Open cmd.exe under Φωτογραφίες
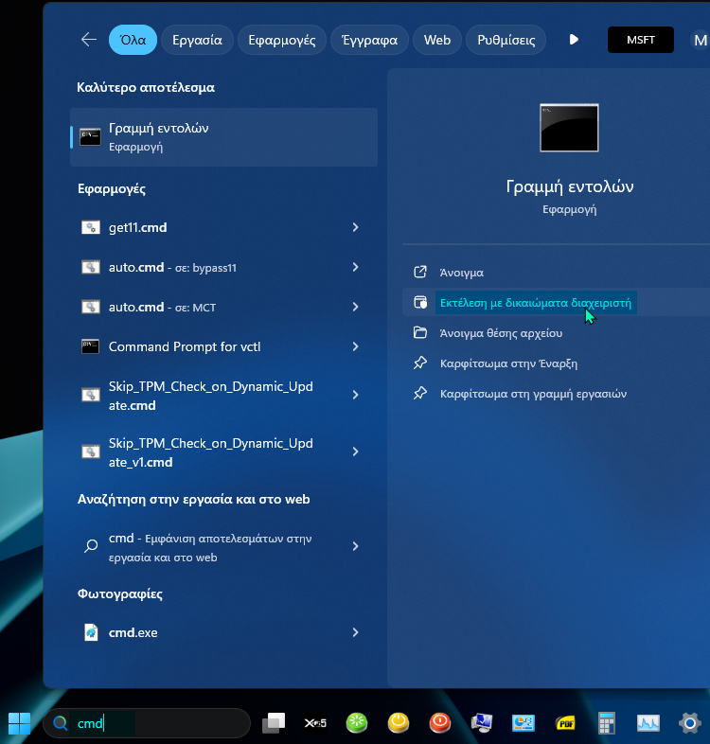The width and height of the screenshot is (710, 744). [133, 633]
